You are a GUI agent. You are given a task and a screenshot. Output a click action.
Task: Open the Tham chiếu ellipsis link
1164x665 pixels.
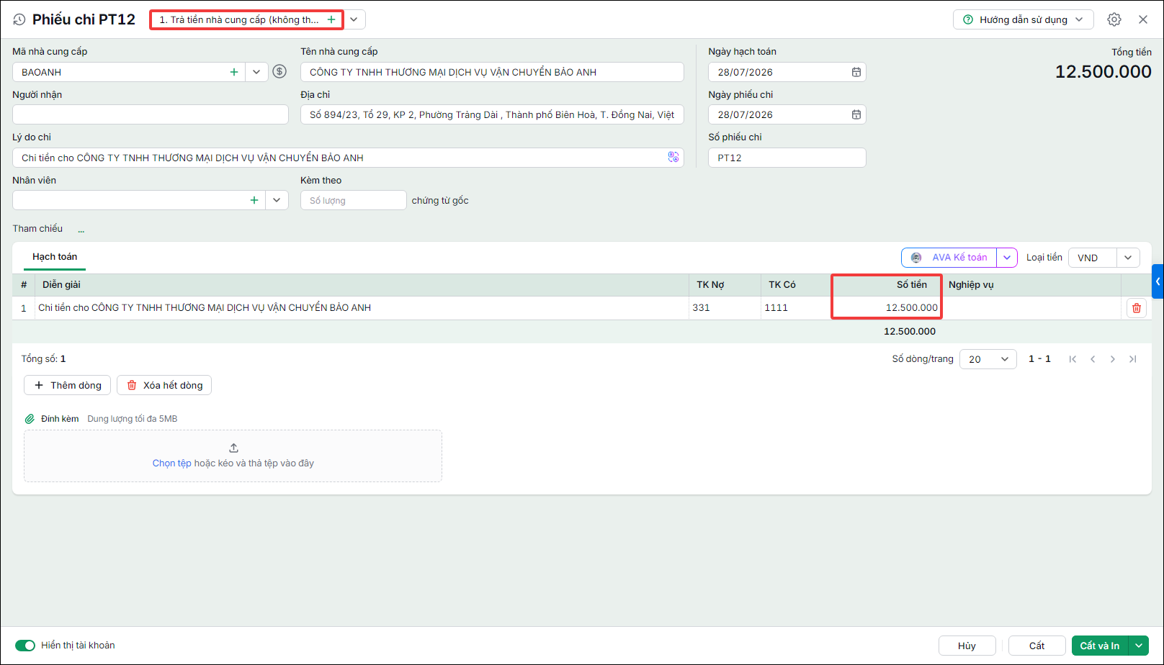(81, 230)
